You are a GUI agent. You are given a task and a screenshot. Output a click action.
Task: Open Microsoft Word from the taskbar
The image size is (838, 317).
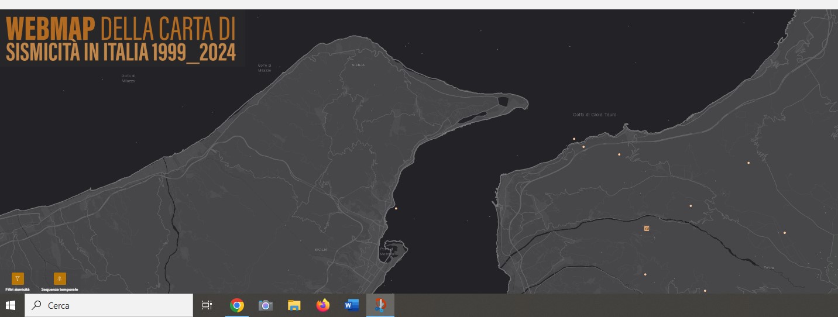(x=351, y=305)
